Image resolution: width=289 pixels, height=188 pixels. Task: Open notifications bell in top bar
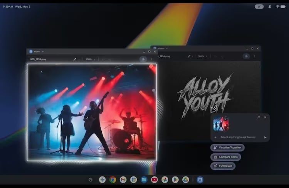270,7
